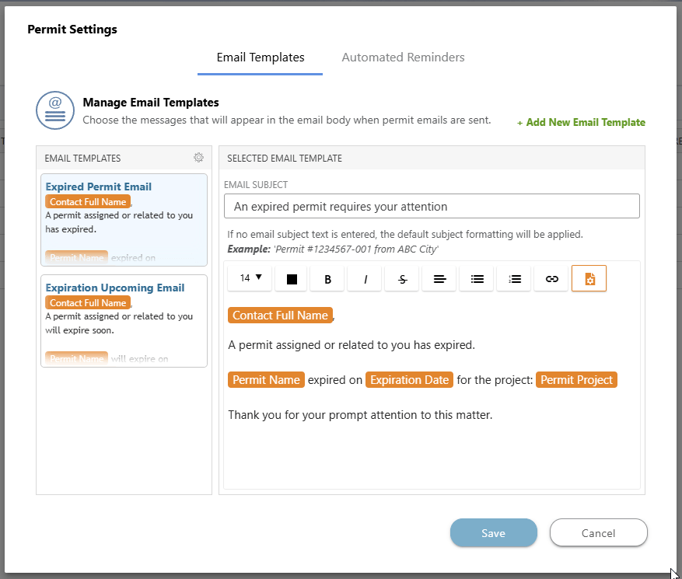Image resolution: width=682 pixels, height=579 pixels.
Task: Select the Permit Name tag in editor body
Action: 266,380
